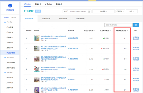
Task: Click 同款货源 for rank 4 product
Action: (136, 70)
